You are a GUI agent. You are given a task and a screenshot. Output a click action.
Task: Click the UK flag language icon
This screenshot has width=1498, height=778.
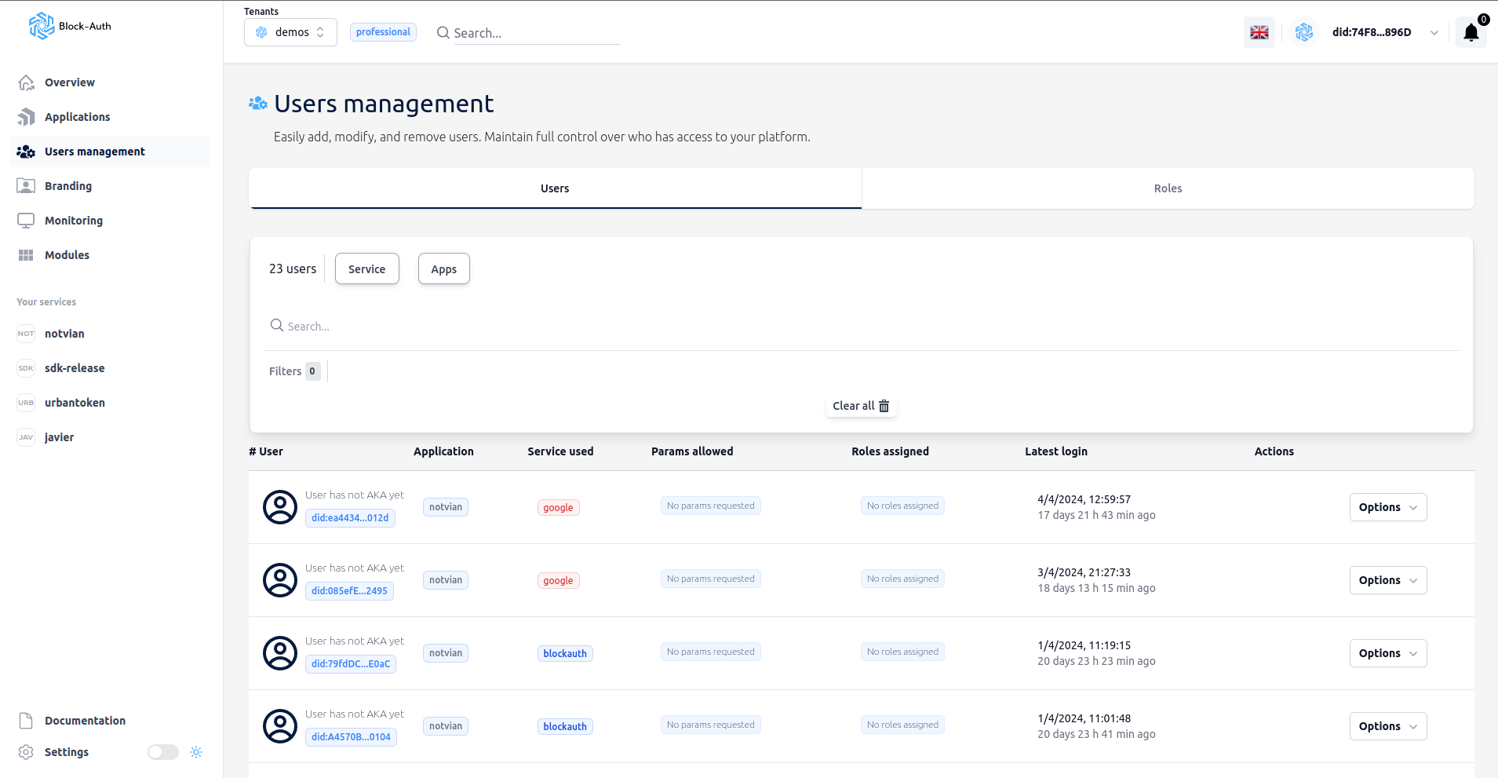1259,32
